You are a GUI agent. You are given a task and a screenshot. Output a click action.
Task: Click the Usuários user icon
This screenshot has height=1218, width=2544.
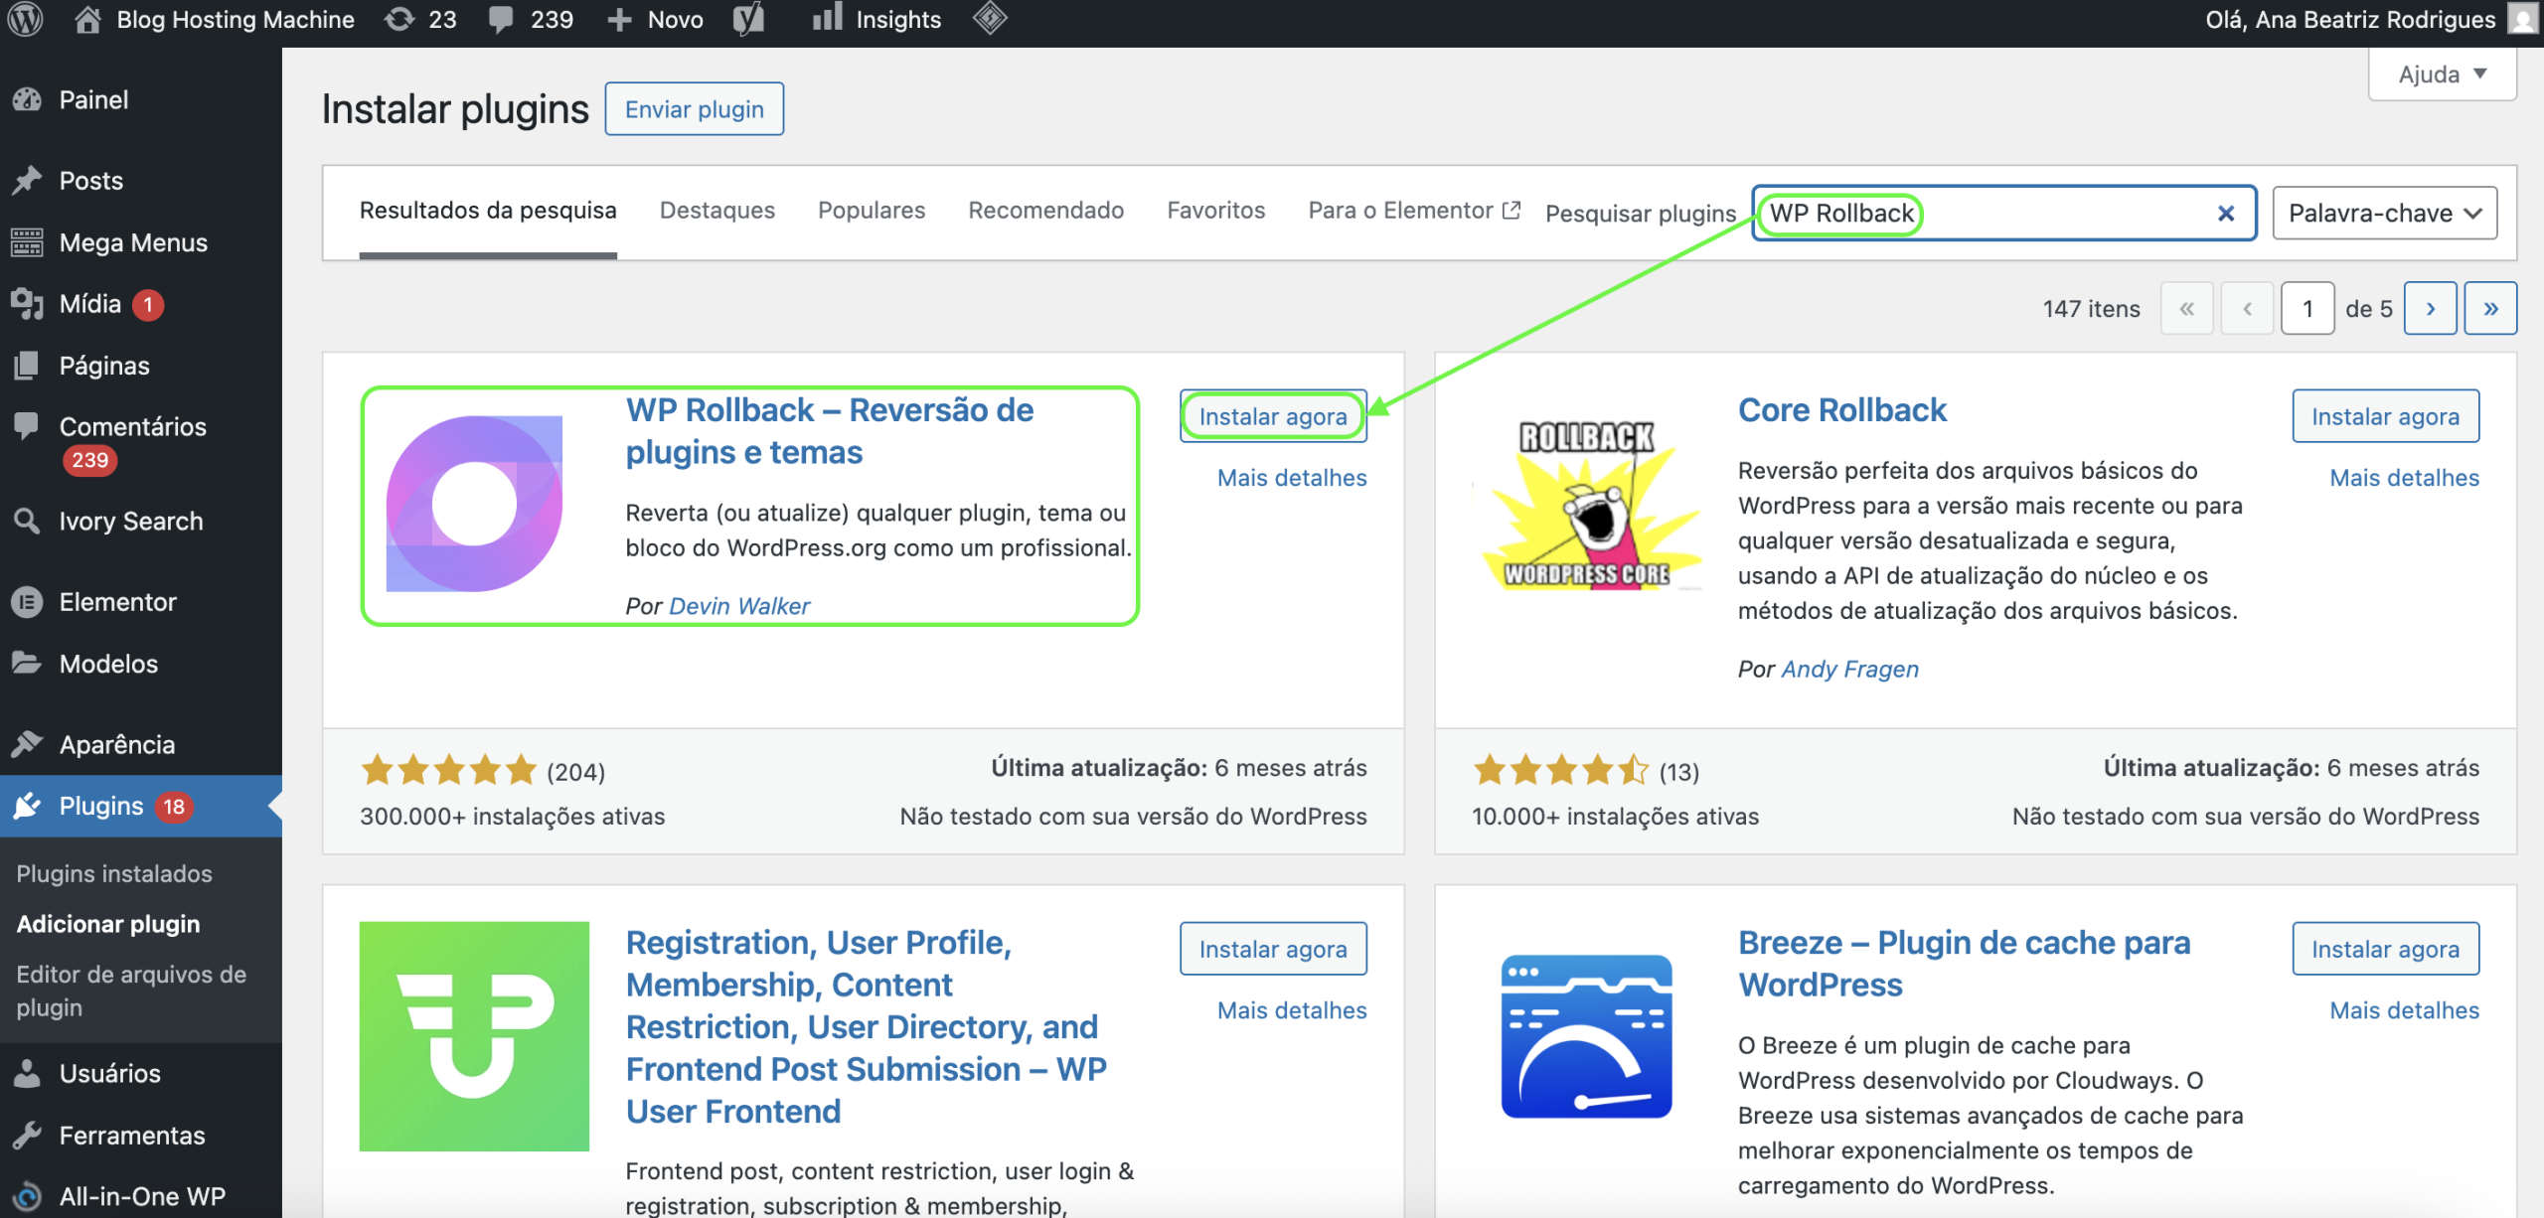click(x=27, y=1073)
